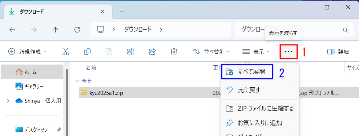Click the Paste clipboard icon
The image size is (359, 136).
(x=109, y=52)
